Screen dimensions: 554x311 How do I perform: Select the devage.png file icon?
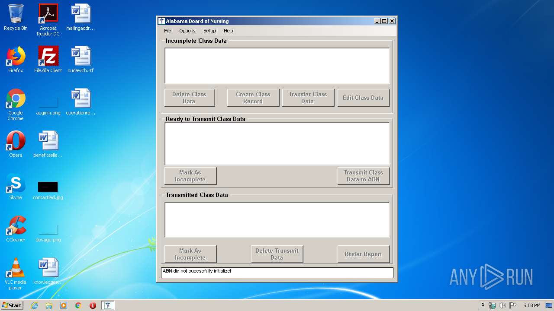tap(48, 232)
